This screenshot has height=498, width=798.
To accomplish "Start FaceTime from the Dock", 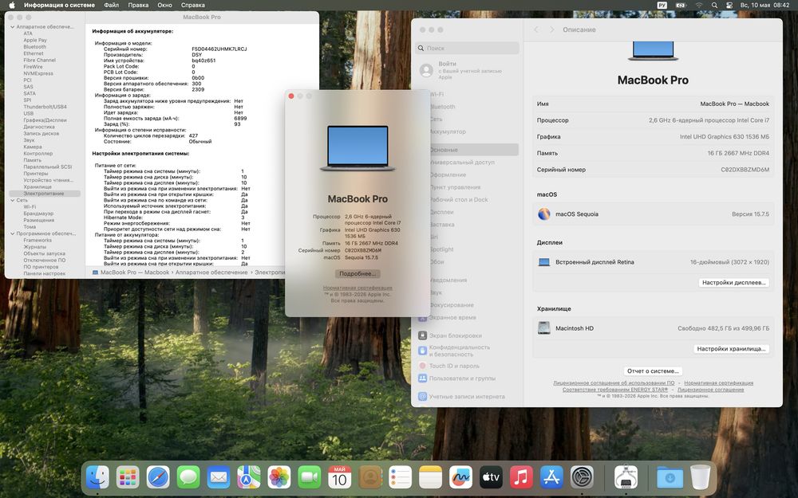I will pyautogui.click(x=310, y=477).
